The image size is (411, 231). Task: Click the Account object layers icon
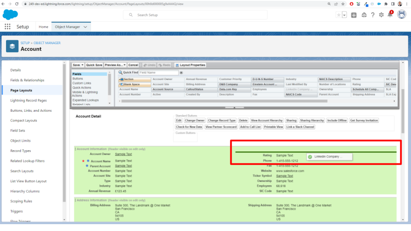tap(12, 46)
